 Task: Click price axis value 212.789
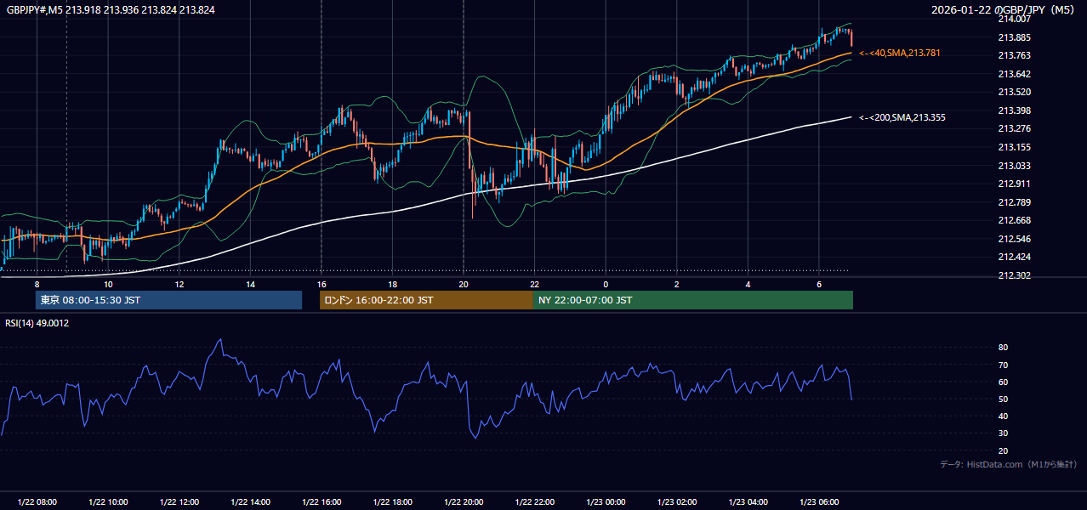pyautogui.click(x=1014, y=202)
